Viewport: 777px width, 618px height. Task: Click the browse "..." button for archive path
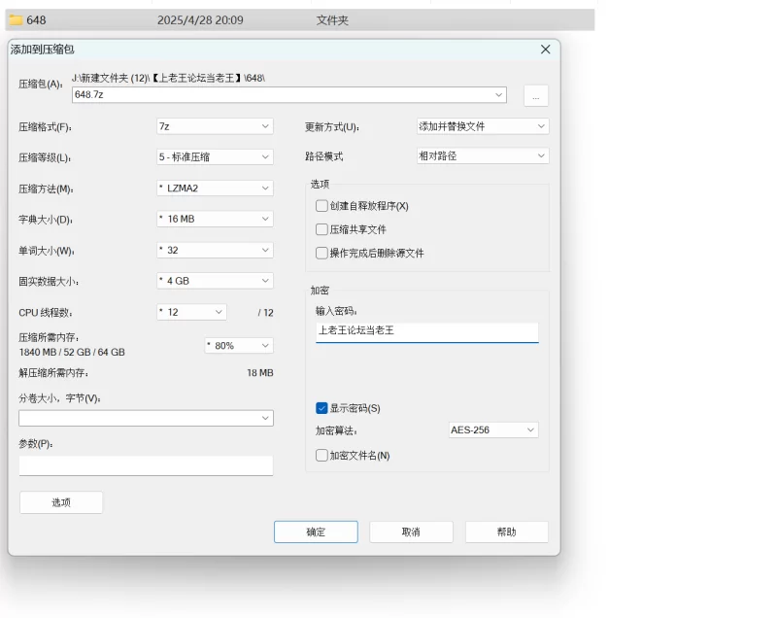(536, 95)
